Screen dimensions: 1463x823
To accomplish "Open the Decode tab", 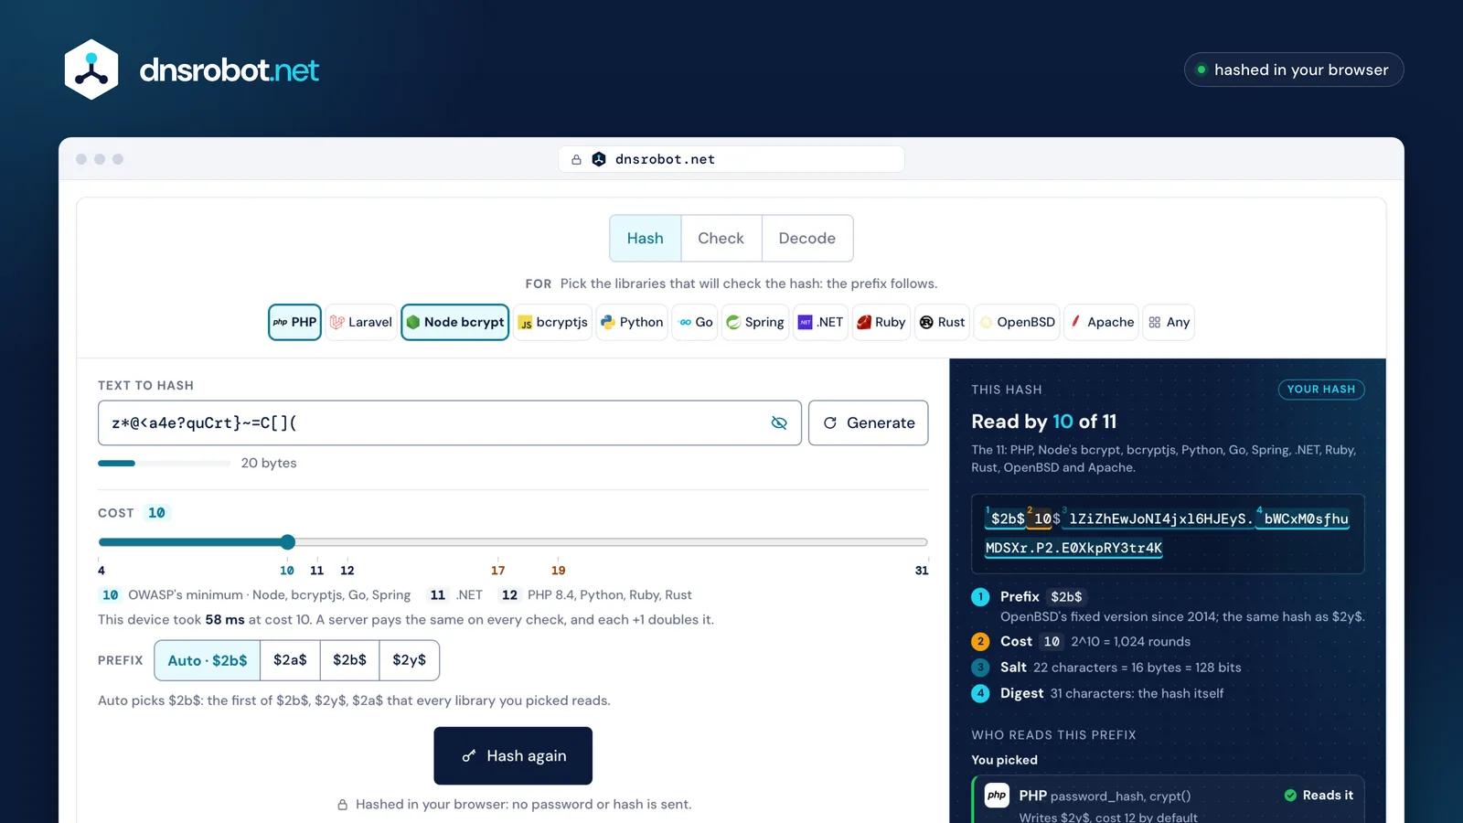I will click(x=807, y=239).
